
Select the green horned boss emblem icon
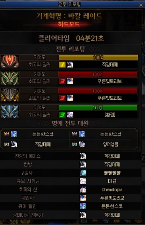click(10, 78)
